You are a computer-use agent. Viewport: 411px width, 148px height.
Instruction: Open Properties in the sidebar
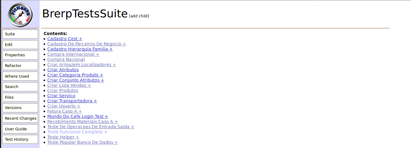click(20, 55)
